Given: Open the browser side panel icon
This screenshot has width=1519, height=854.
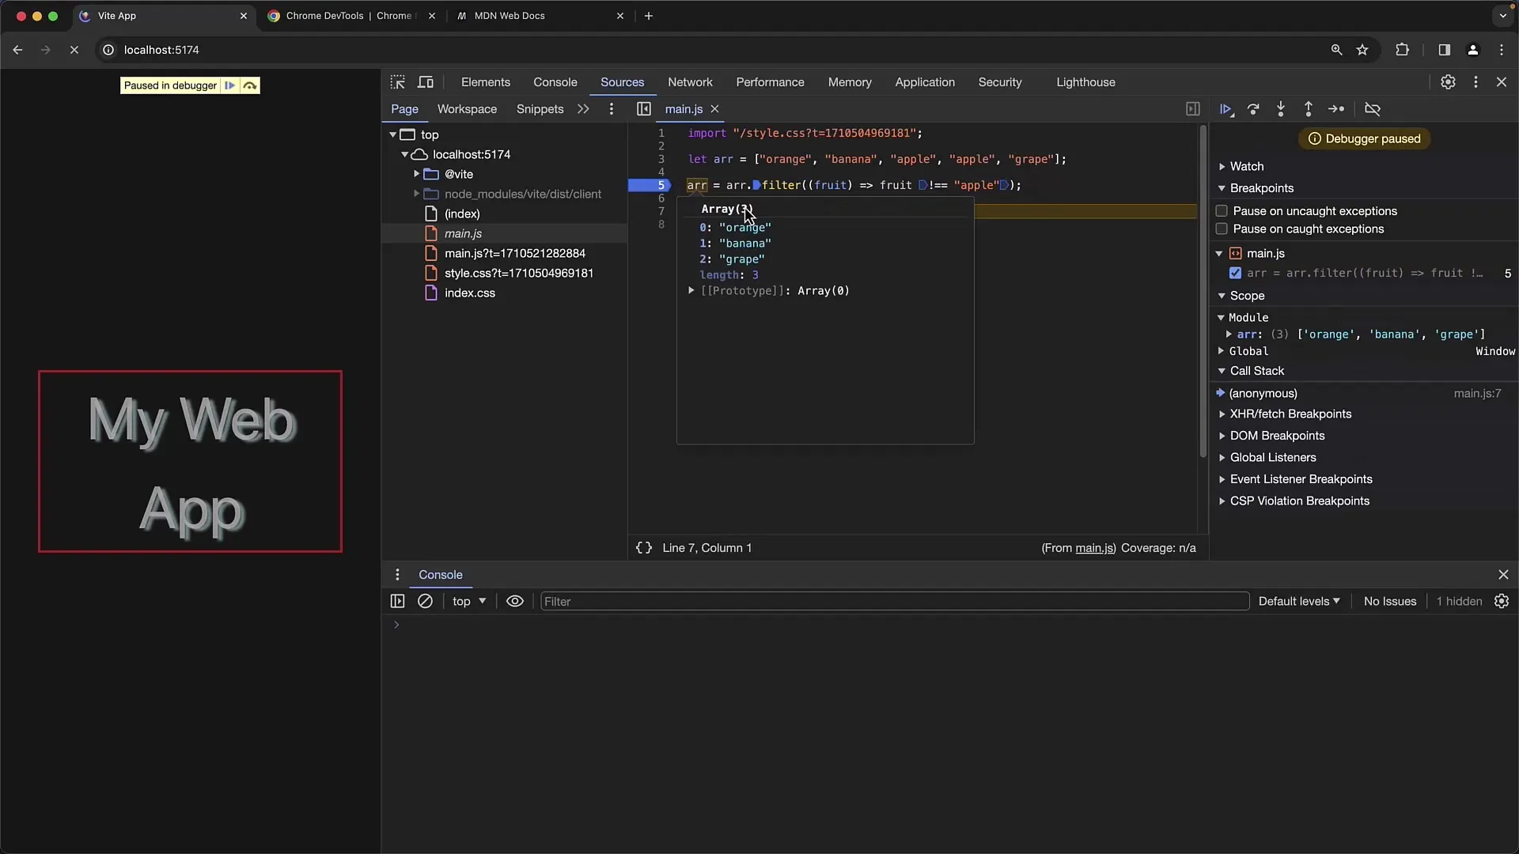Looking at the screenshot, I should pos(1444,50).
